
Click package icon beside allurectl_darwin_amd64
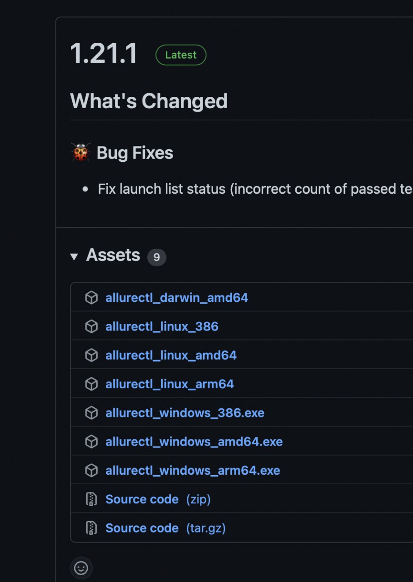91,298
